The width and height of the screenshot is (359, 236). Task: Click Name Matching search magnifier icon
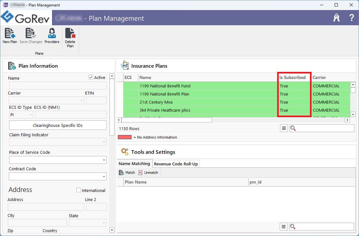click(293, 227)
